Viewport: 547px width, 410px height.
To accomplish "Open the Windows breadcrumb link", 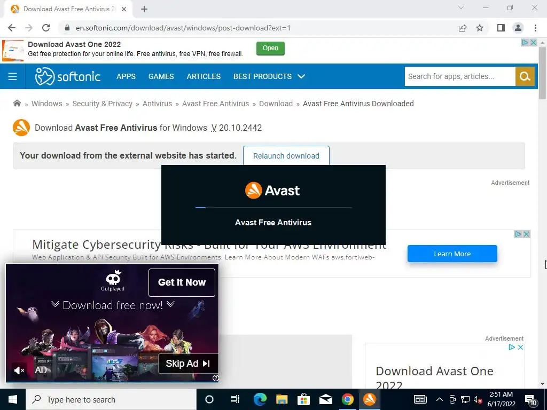I will coord(47,104).
